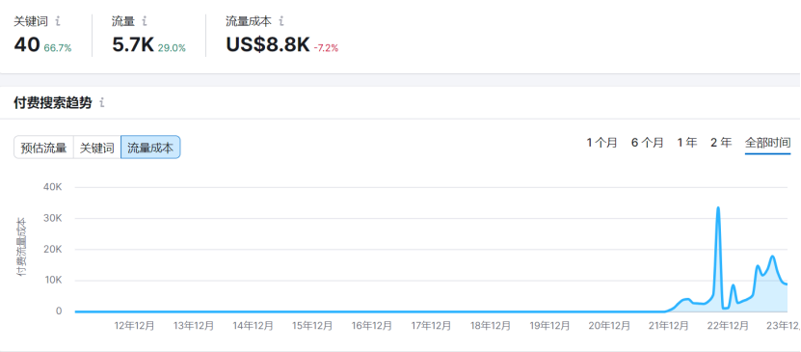Click the 22年12月 axis label
The image size is (801, 352).
[728, 326]
